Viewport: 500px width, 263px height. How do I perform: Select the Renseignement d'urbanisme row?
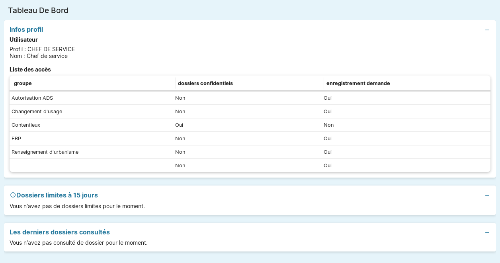[x=45, y=152]
